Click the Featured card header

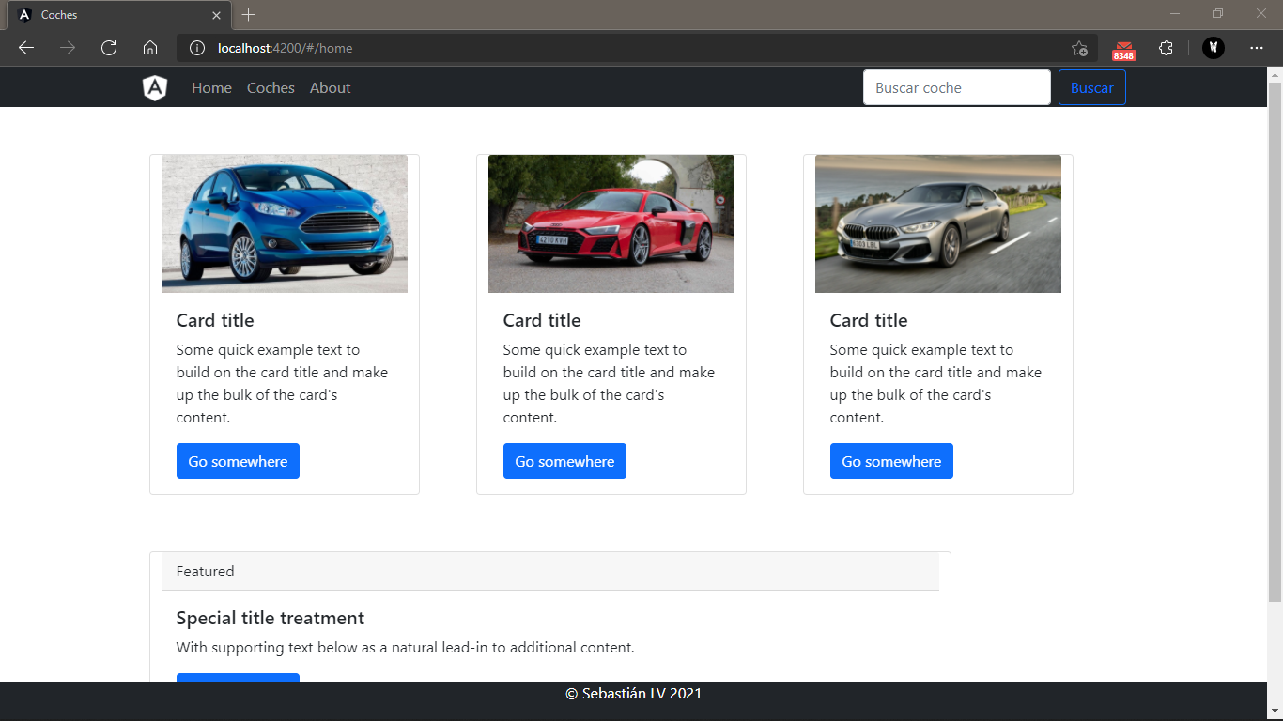pyautogui.click(x=550, y=571)
